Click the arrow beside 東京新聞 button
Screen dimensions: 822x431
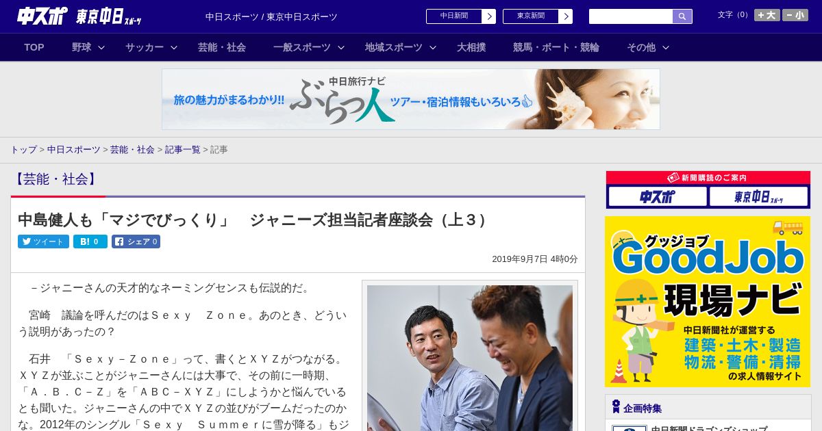point(565,16)
